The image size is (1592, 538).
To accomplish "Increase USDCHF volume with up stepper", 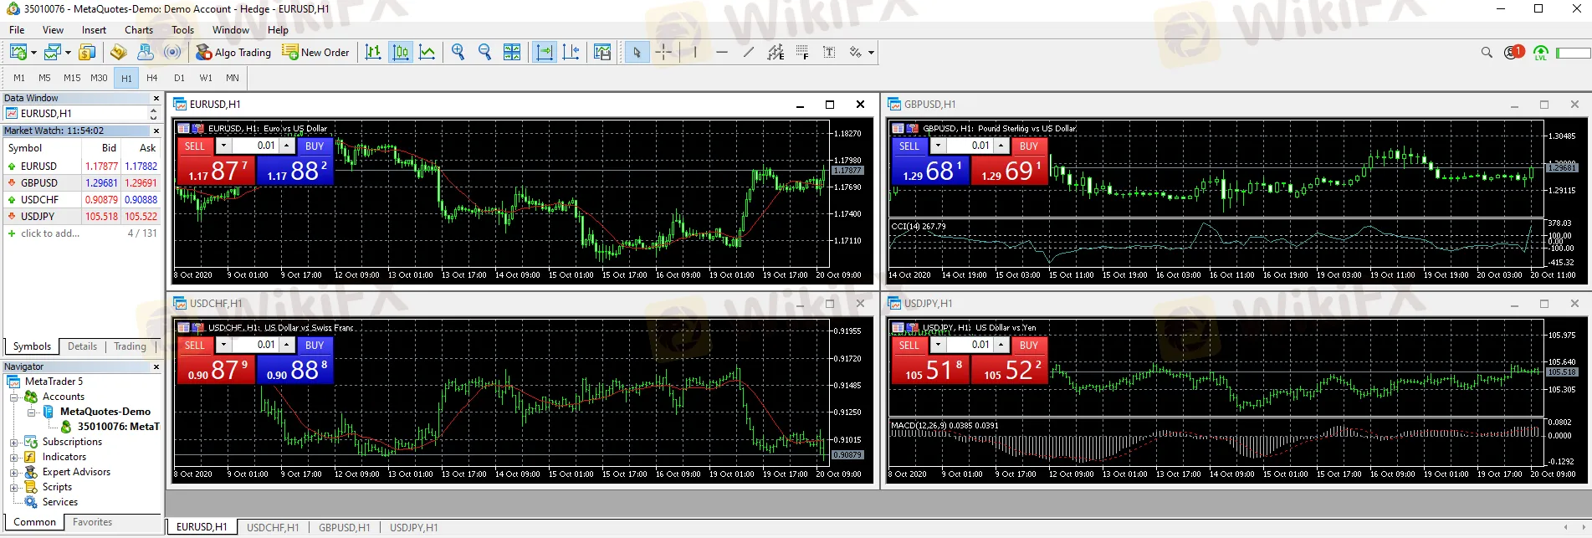I will click(287, 345).
